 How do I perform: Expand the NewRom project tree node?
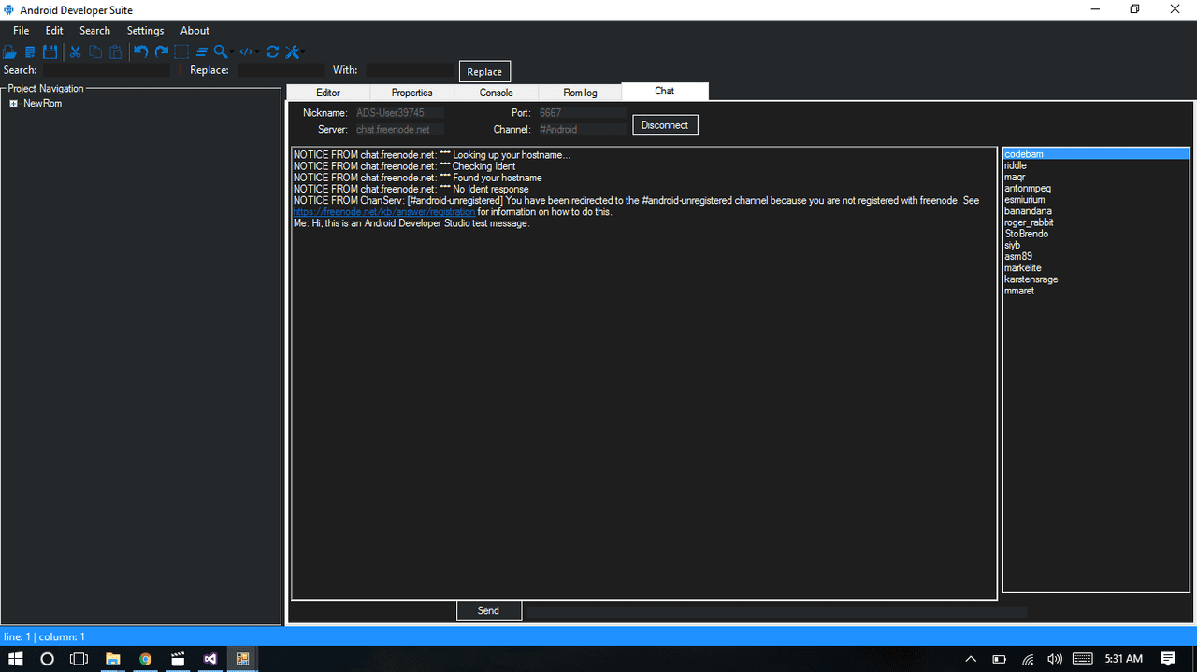pyautogui.click(x=13, y=104)
